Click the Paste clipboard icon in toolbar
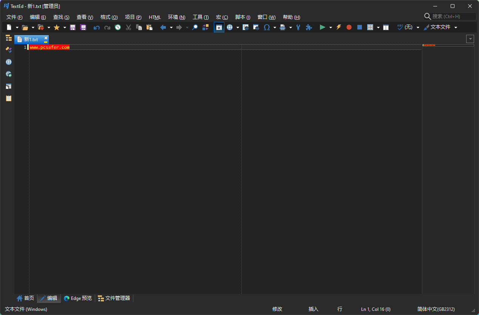This screenshot has height=315, width=479. tap(150, 27)
